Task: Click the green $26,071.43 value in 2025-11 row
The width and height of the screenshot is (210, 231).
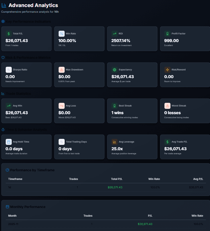Action: pyautogui.click(x=145, y=224)
